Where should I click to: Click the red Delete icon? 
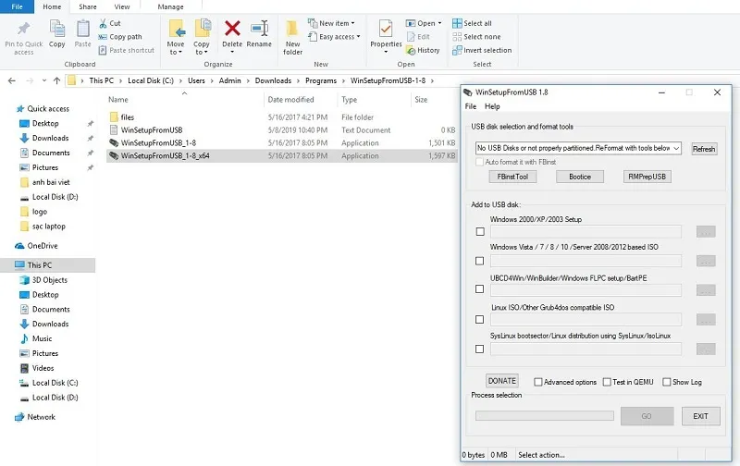pyautogui.click(x=232, y=29)
